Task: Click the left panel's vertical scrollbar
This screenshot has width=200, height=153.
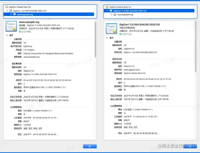Action: pyautogui.click(x=95, y=39)
